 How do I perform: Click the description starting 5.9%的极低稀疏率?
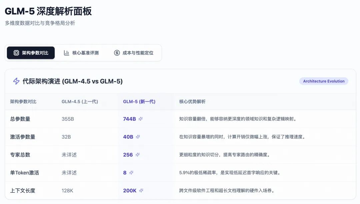point(230,173)
